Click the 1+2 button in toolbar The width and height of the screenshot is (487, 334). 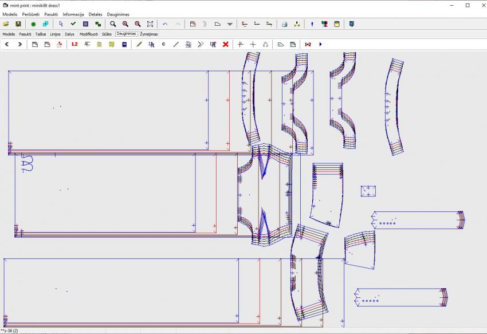308,44
